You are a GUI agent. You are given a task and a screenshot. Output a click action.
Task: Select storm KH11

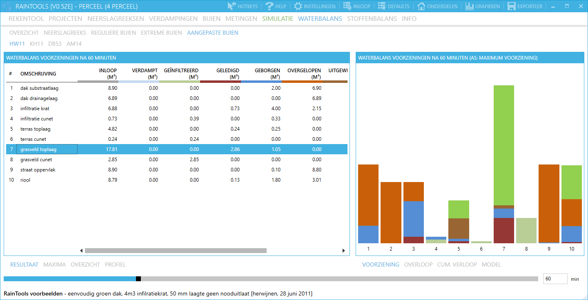36,44
